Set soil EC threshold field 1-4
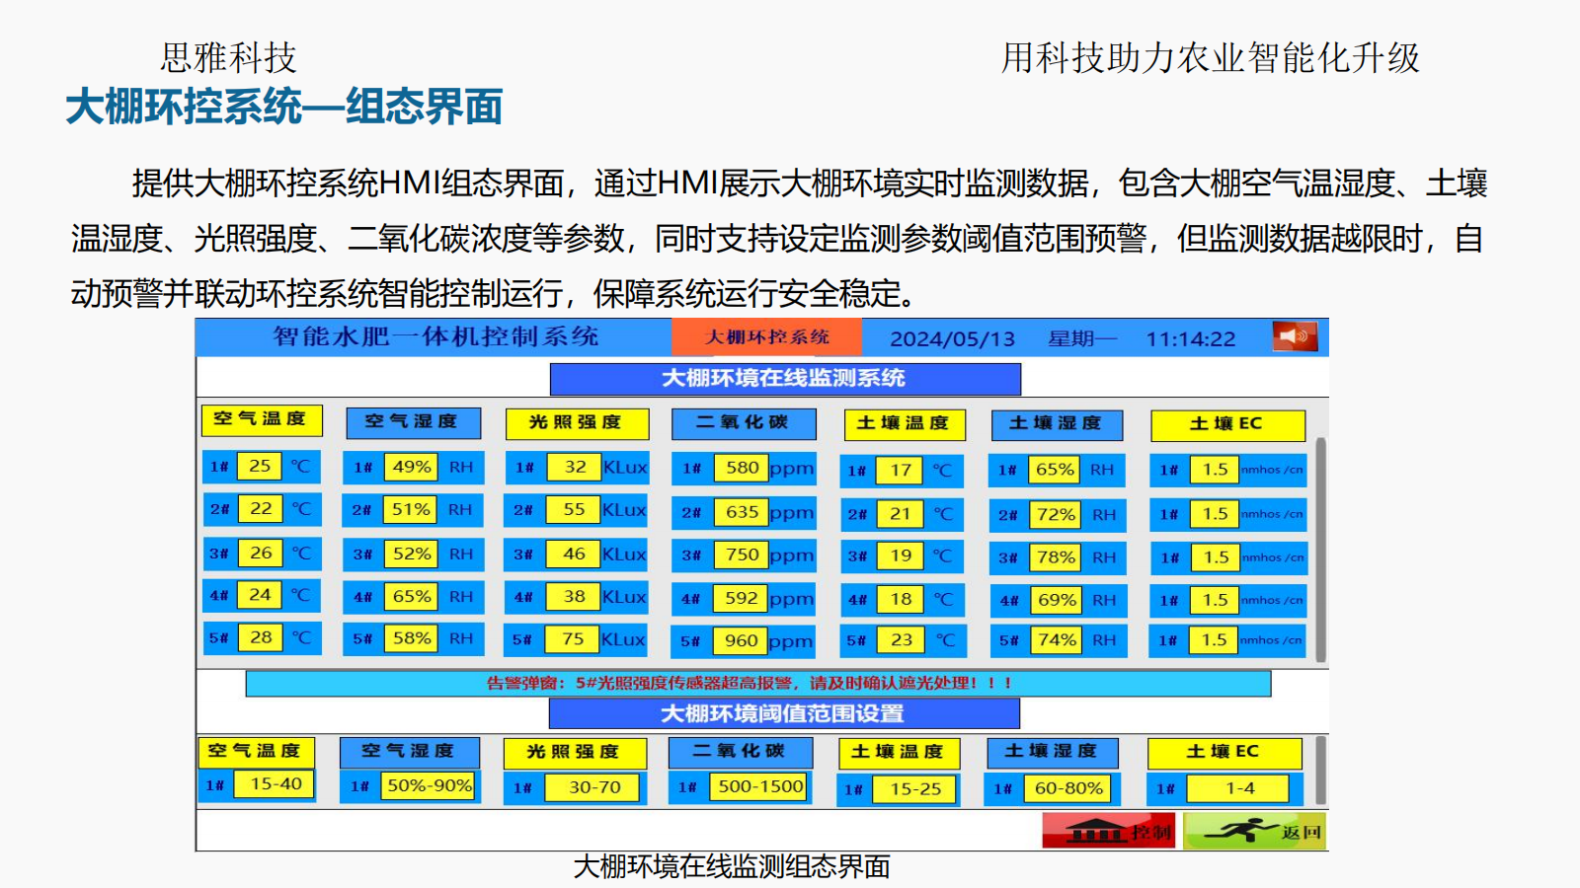The width and height of the screenshot is (1580, 888). (x=1239, y=788)
